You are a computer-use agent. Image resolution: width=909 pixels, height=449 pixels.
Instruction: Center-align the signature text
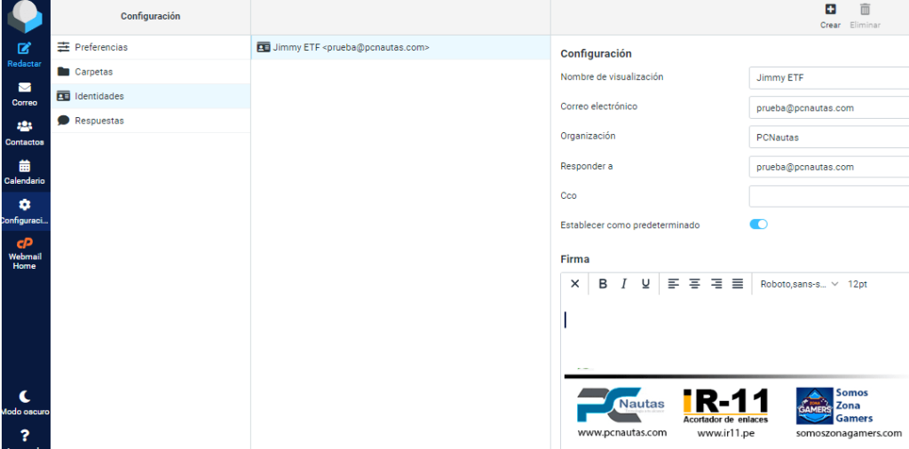tap(694, 284)
